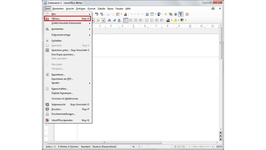The height and width of the screenshot is (150, 266).
Task: Click the Increase Indent icon
Action: (x=162, y=20)
